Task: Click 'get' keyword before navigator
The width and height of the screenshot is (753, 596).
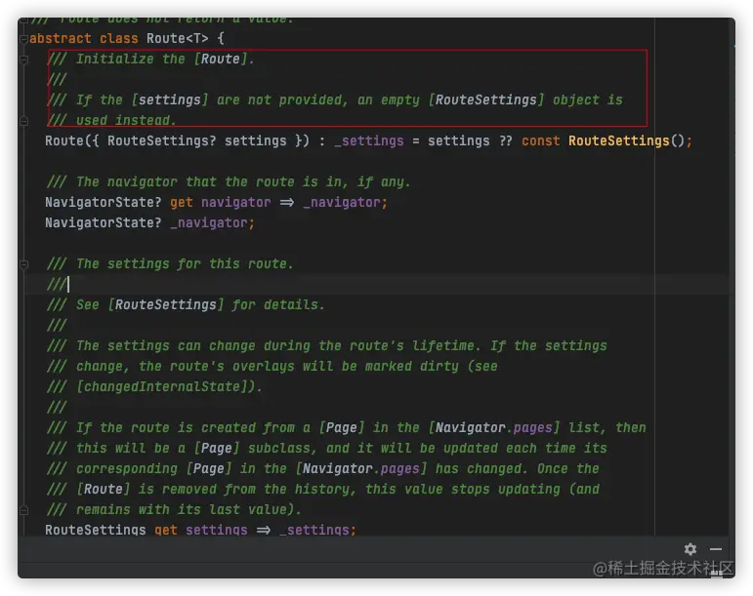Action: click(182, 202)
